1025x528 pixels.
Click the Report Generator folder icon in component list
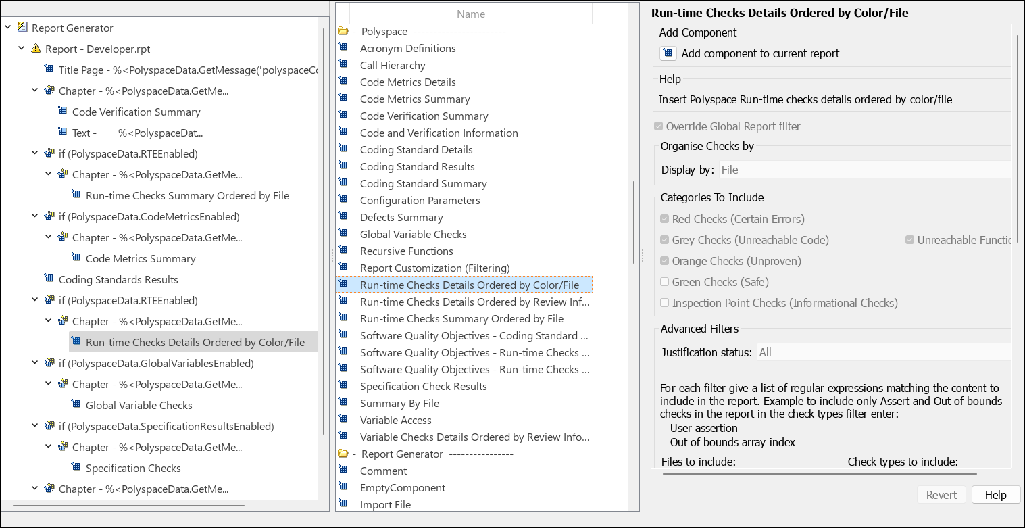[x=343, y=454]
